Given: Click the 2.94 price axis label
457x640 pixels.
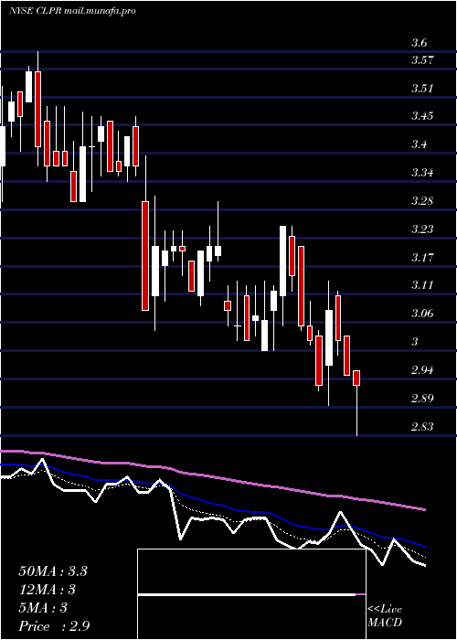Looking at the screenshot, I should 422,370.
